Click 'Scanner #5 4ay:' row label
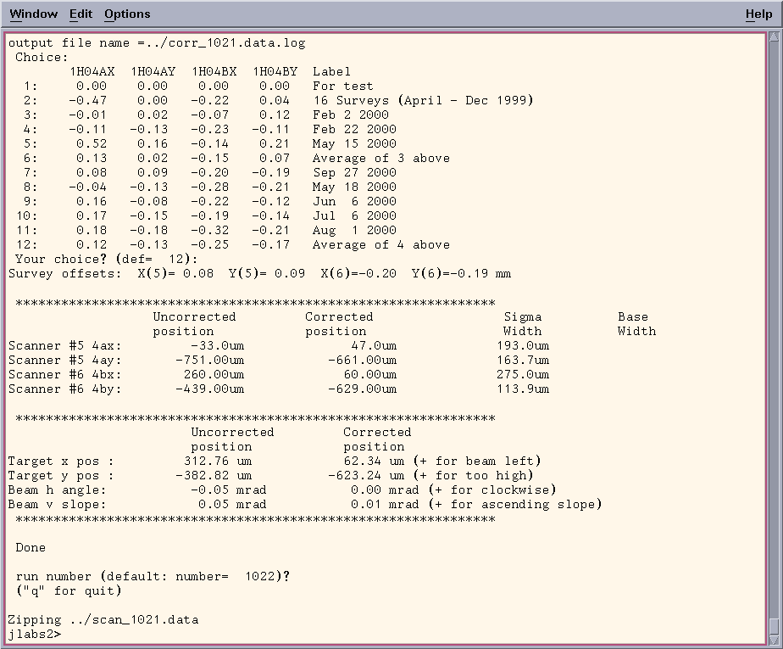The height and width of the screenshot is (649, 783). [65, 361]
